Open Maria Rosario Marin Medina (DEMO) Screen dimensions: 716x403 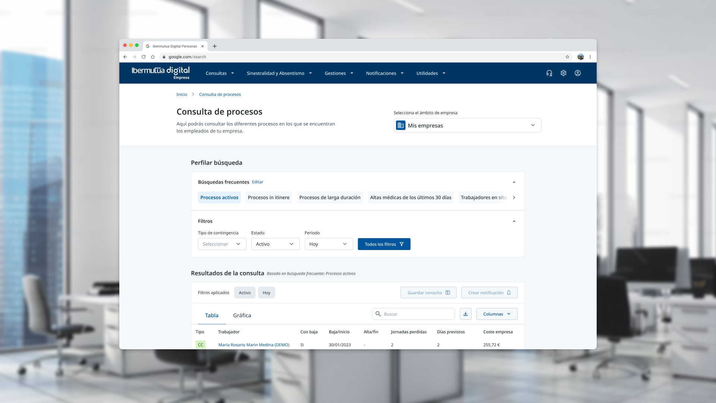point(254,345)
